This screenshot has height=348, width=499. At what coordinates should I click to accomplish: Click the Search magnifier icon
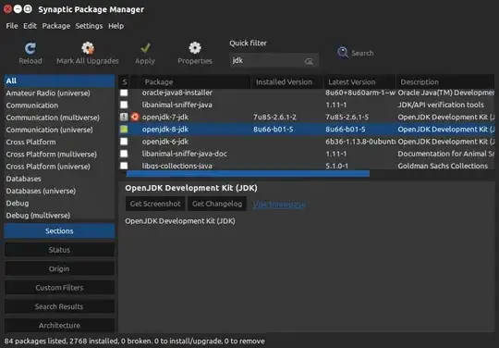(x=343, y=52)
